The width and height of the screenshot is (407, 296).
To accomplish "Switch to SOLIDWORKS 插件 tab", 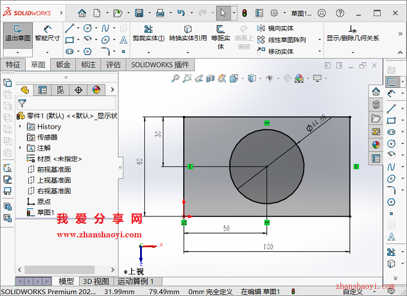I will pos(160,65).
